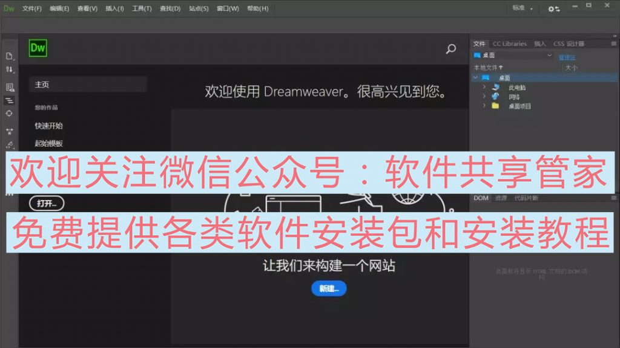620x348 pixels.
Task: Select 桌面项目 folder in the file tree
Action: click(519, 106)
